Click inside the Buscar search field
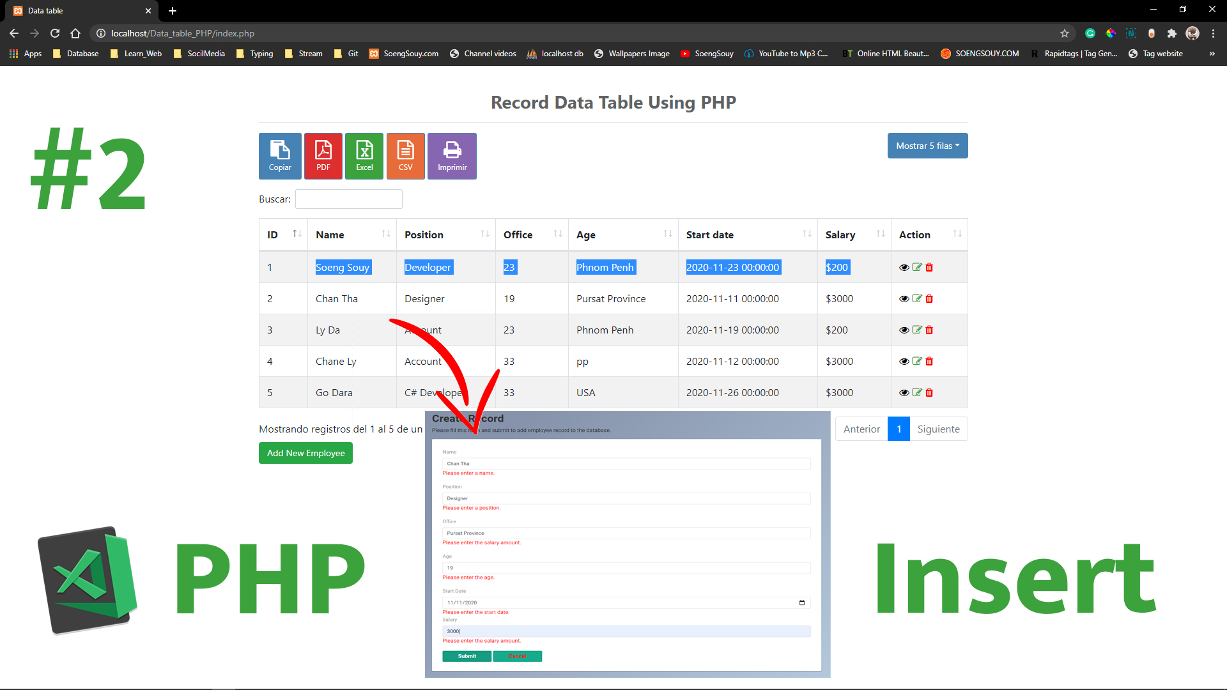 click(x=348, y=199)
